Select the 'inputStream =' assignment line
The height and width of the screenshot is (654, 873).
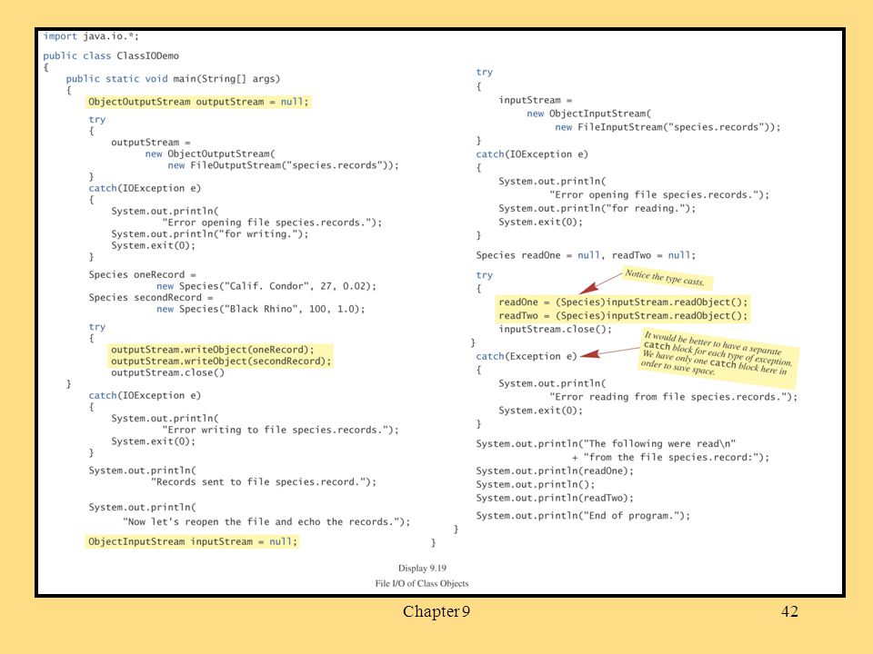point(535,100)
